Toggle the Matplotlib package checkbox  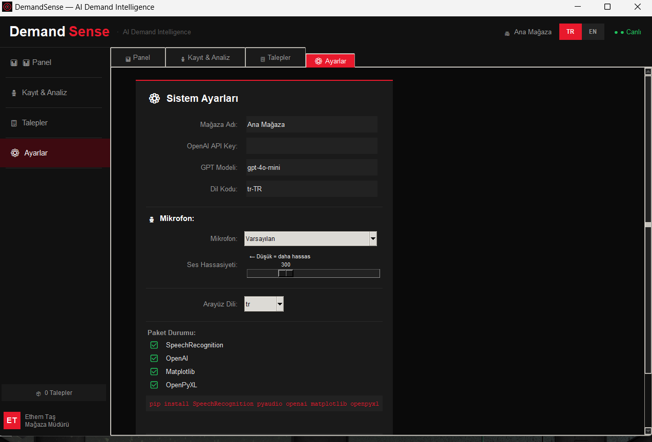154,372
